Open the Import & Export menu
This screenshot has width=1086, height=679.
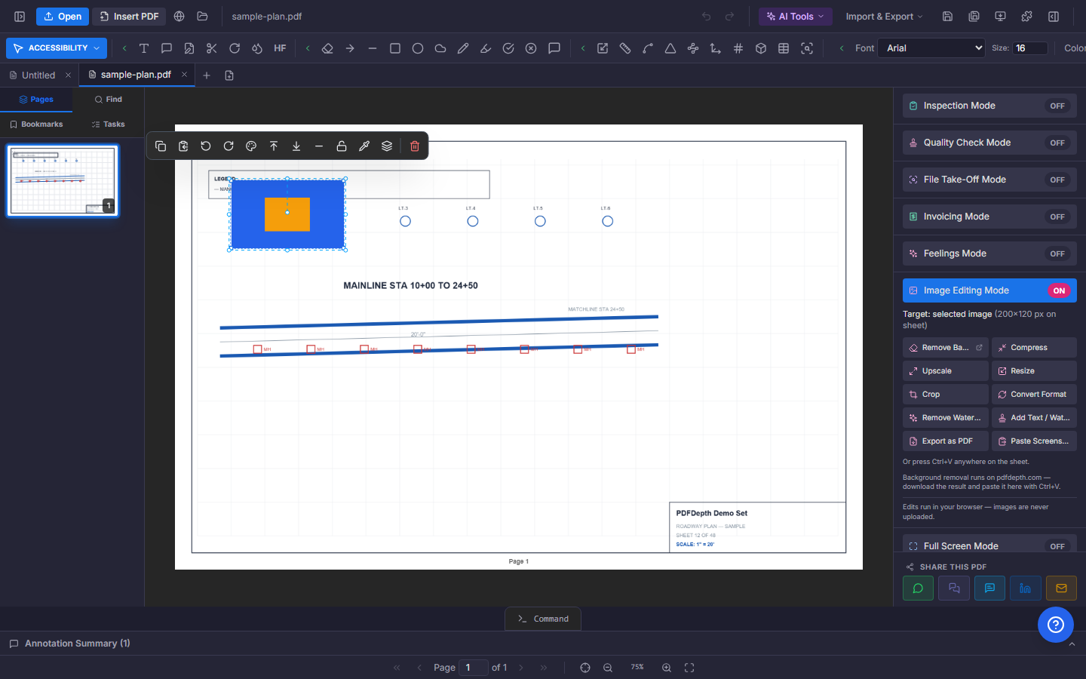coord(884,17)
